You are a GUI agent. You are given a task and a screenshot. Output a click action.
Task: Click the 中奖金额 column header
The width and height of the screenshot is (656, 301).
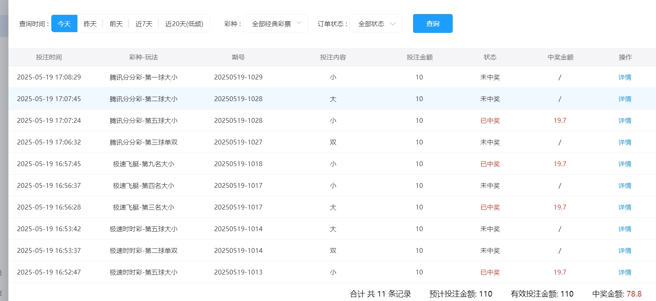click(560, 57)
